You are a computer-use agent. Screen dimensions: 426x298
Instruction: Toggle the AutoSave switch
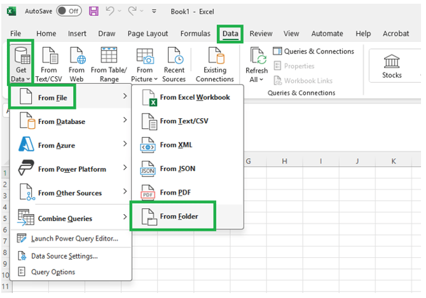click(x=69, y=11)
